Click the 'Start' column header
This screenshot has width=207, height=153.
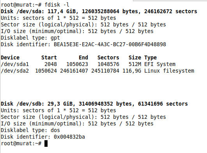pyautogui.click(x=49, y=57)
